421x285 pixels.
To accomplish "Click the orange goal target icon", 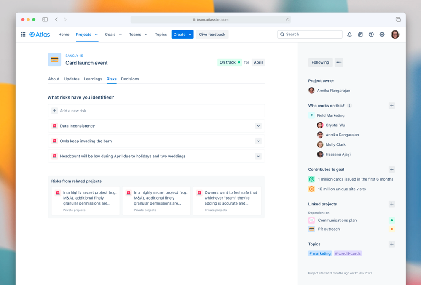I will (x=311, y=189).
